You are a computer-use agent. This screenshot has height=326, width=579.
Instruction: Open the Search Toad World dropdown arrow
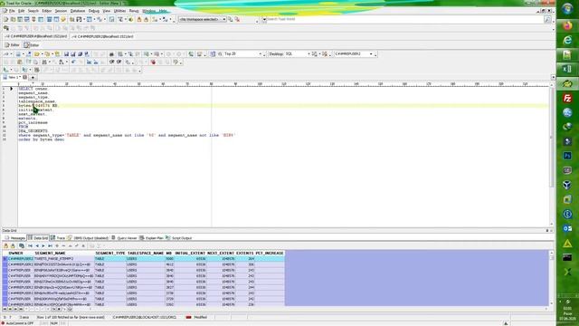(264, 19)
